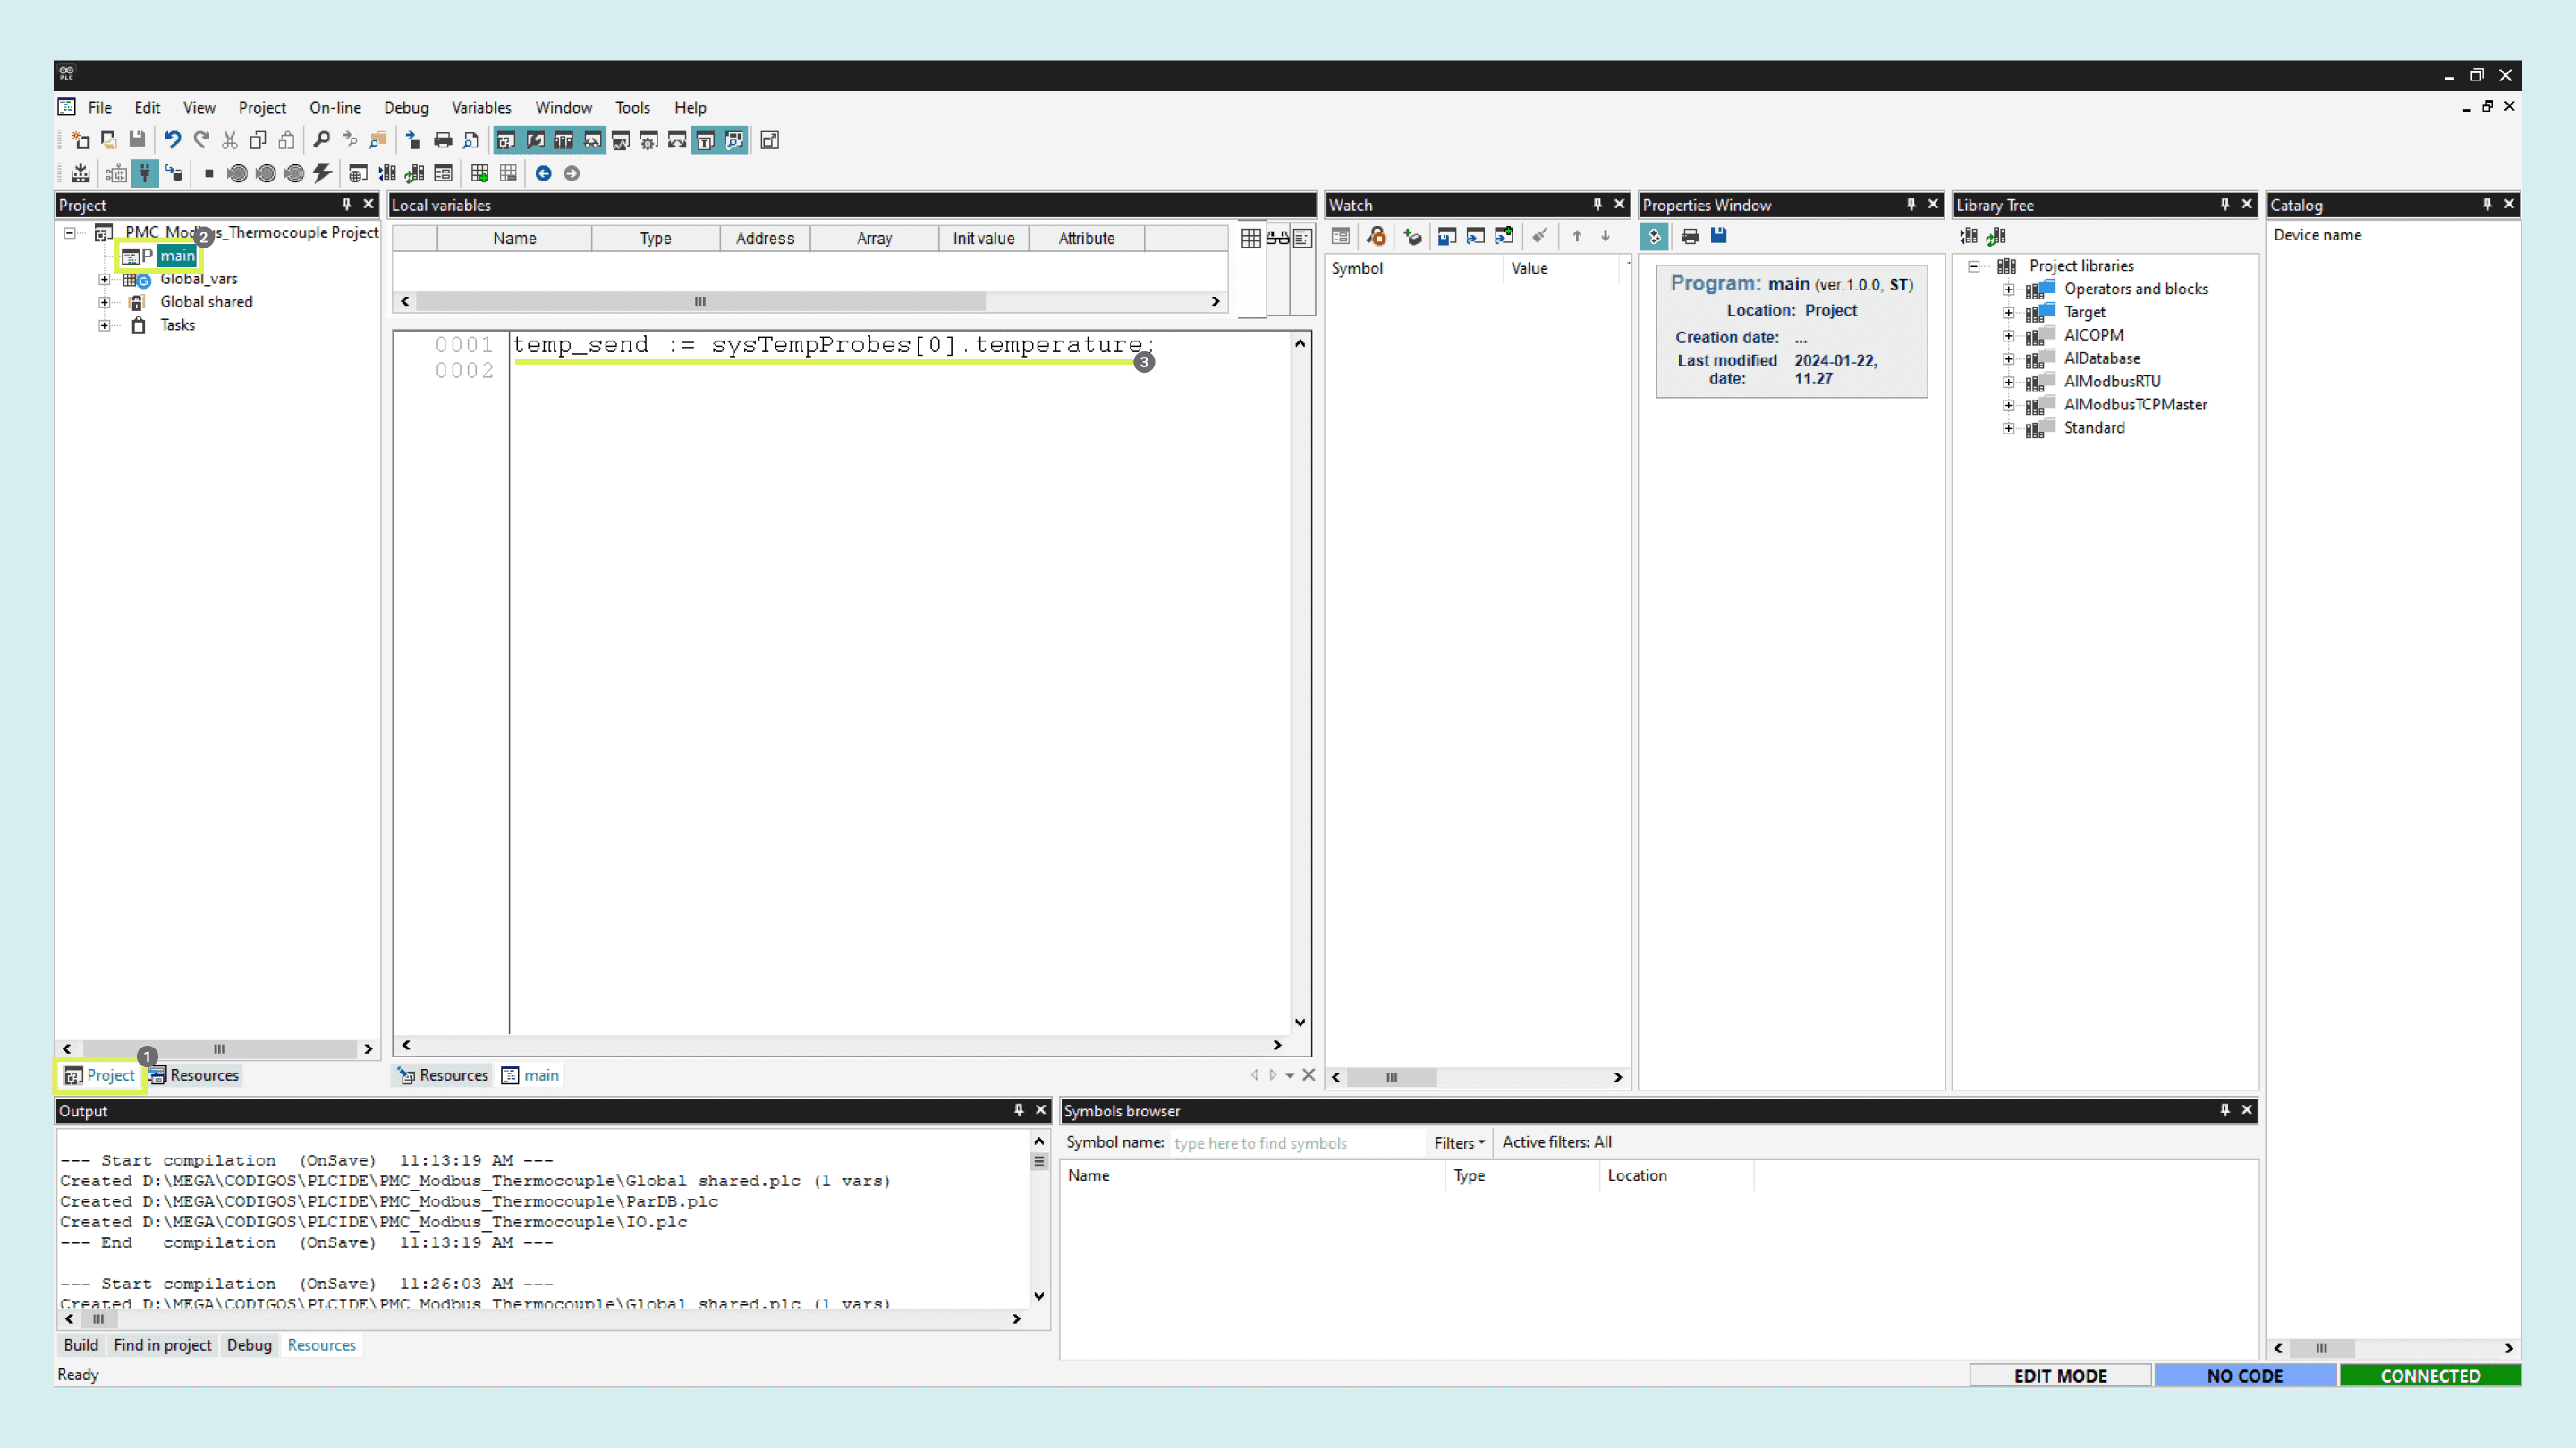Refresh libraries in the Library Tree toolbar
The width and height of the screenshot is (2576, 1448).
click(1997, 236)
